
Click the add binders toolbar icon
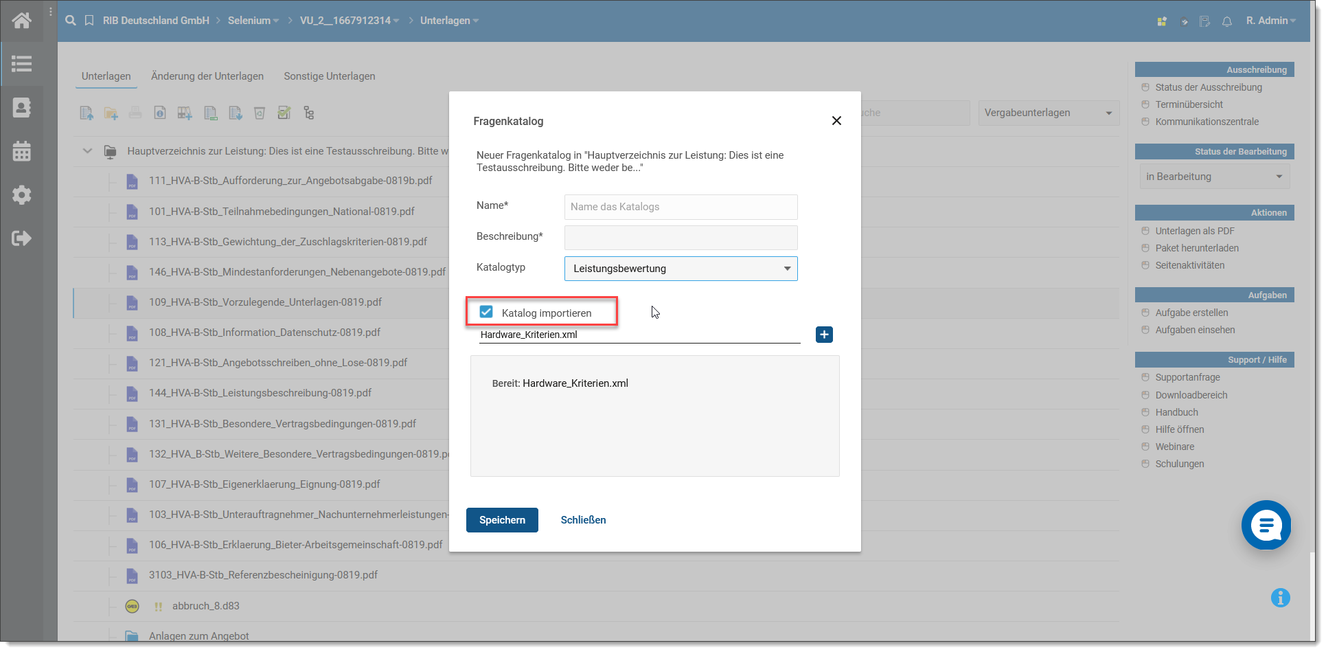click(x=185, y=113)
